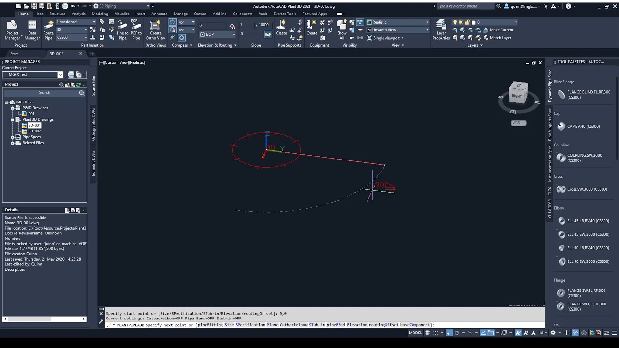Click the Plot/Print icon in quick access toolbar
The width and height of the screenshot is (619, 348).
pos(64,6)
